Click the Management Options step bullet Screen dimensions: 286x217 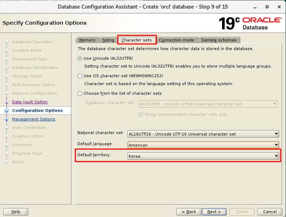coord(6,119)
